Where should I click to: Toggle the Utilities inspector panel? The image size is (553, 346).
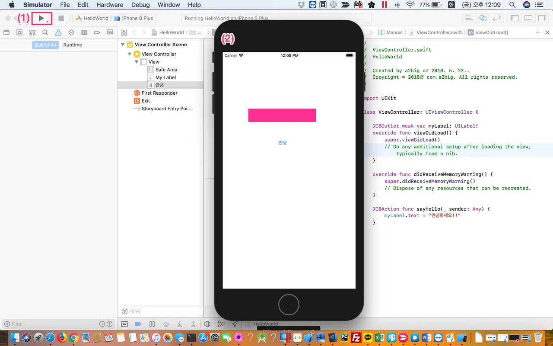click(x=541, y=19)
